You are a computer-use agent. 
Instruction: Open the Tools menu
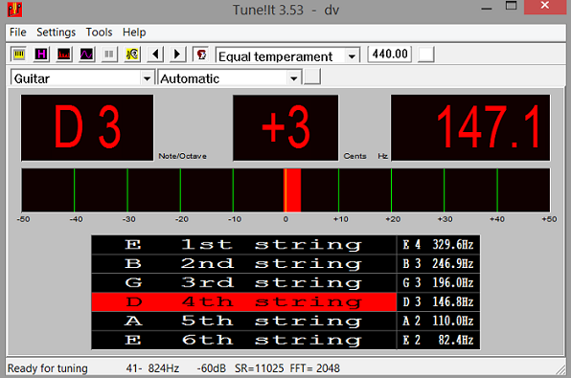coord(99,33)
